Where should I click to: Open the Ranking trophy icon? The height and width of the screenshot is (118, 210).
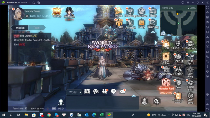coord(130,12)
